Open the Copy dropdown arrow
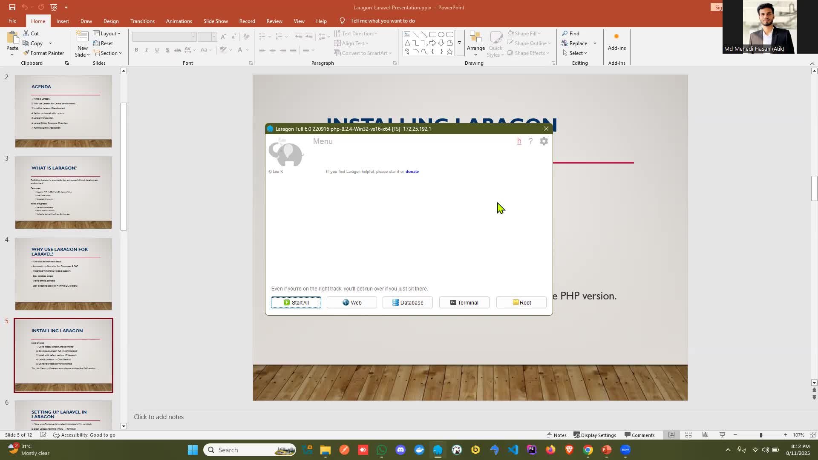Screen dimensions: 818x460 coord(50,43)
